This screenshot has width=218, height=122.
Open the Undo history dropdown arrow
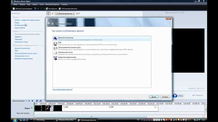click(x=38, y=9)
